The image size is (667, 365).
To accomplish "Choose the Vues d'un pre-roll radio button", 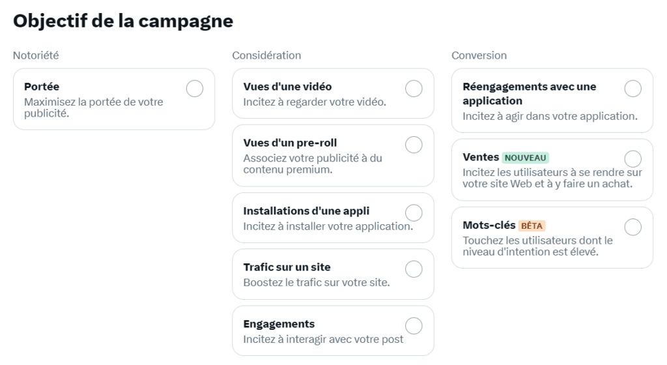I will click(x=414, y=145).
